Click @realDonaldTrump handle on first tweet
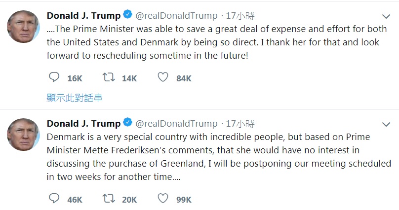The height and width of the screenshot is (210, 399). [x=177, y=16]
